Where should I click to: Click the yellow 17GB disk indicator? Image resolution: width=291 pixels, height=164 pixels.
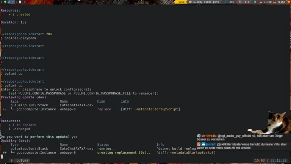point(181,2)
